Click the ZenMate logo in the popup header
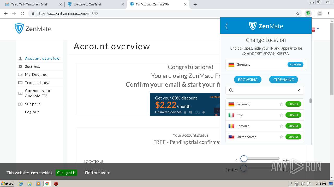The image size is (334, 187). pos(266,26)
